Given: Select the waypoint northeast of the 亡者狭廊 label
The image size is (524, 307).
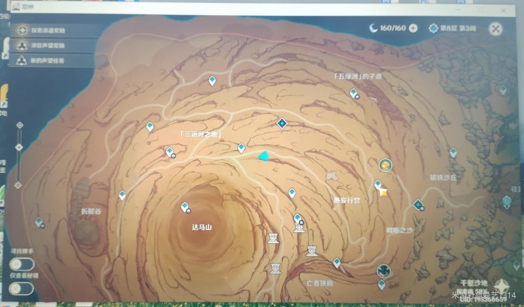Looking at the screenshot, I should pyautogui.click(x=337, y=263).
